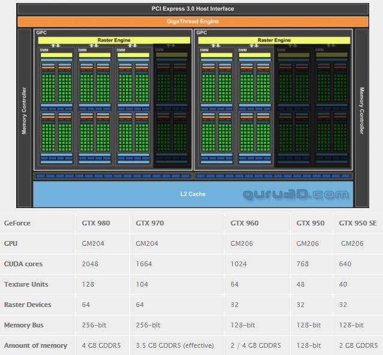Click the CUDA cores row label
Image resolution: width=383 pixels, height=355 pixels.
23,264
